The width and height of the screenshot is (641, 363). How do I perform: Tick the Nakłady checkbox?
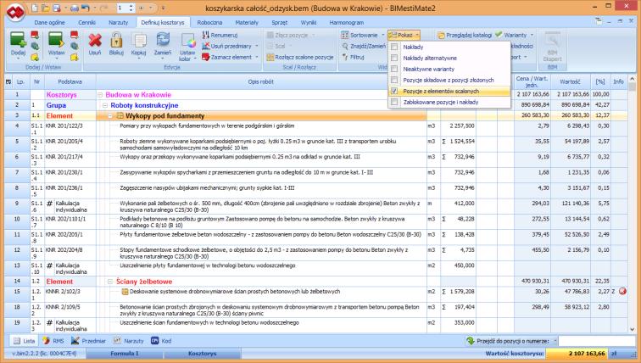(394, 47)
